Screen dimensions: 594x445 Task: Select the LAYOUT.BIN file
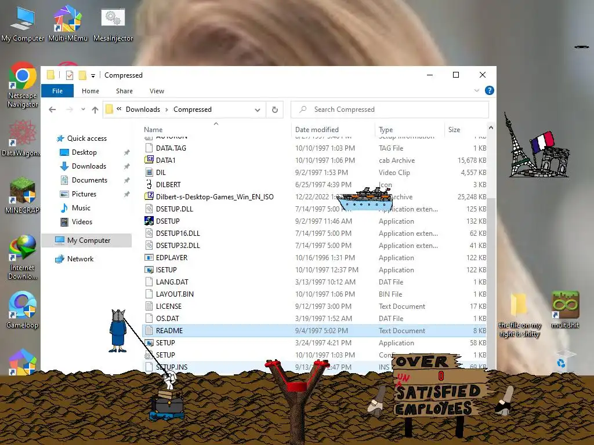314,294
